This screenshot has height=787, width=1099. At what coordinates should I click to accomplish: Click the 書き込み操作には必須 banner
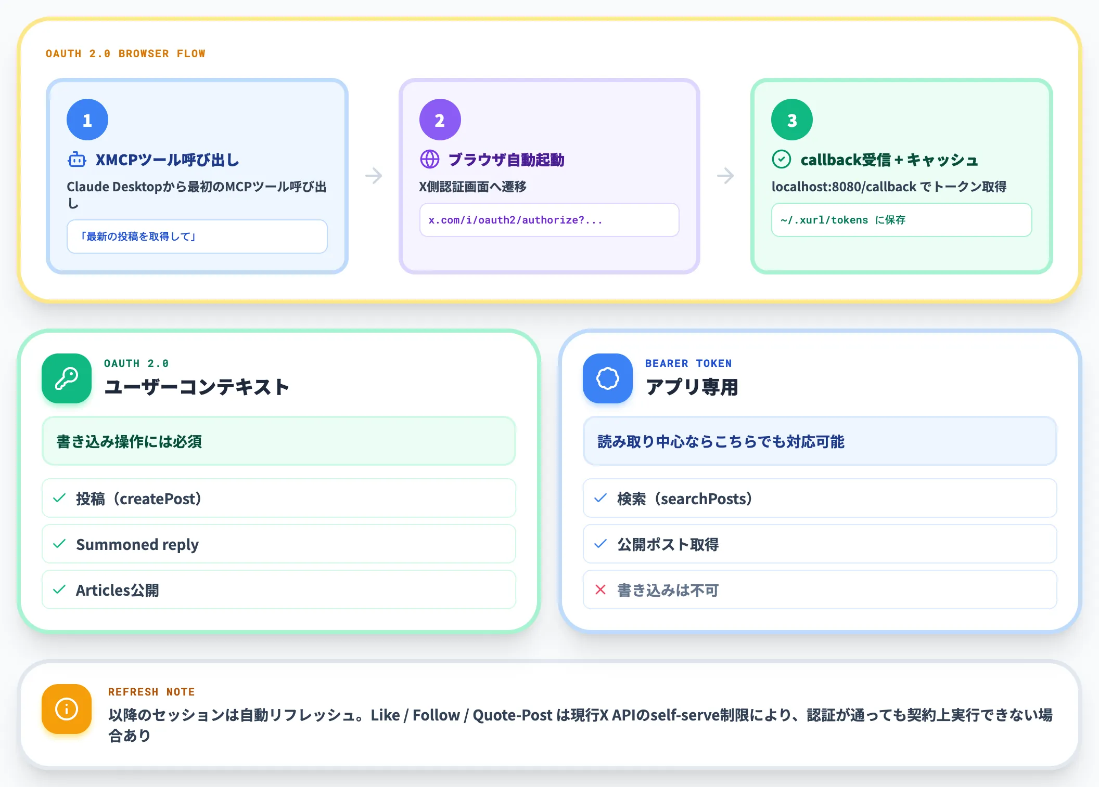click(x=279, y=441)
